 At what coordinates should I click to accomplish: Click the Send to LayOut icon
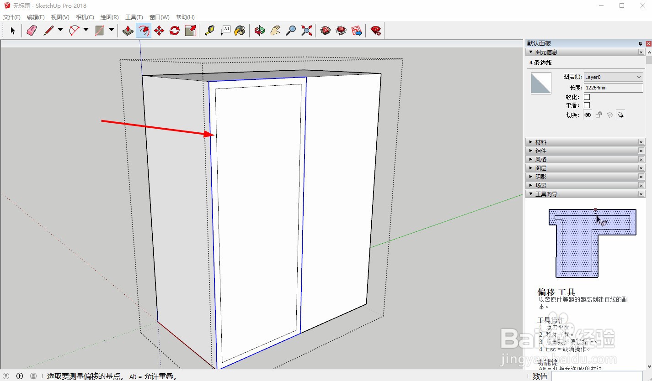tap(357, 31)
